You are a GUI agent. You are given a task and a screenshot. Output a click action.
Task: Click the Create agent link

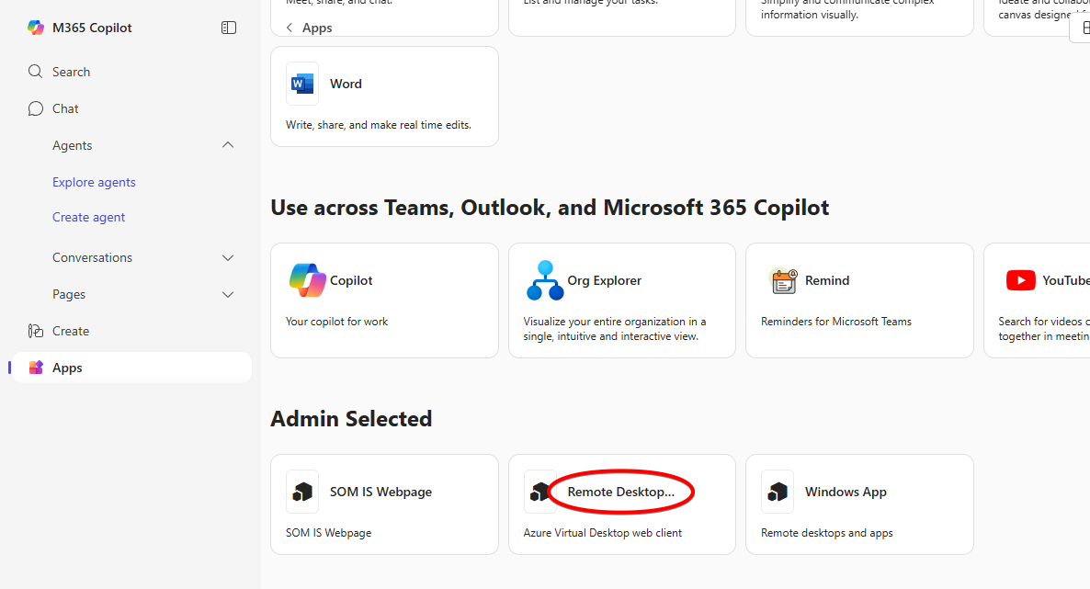(x=88, y=218)
